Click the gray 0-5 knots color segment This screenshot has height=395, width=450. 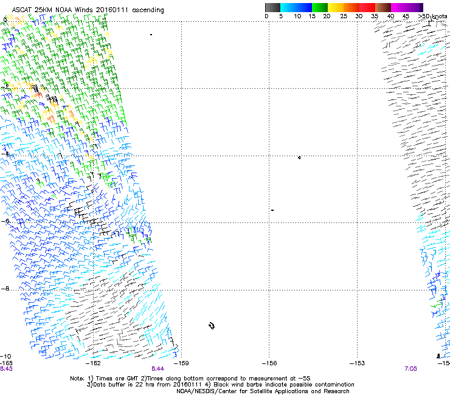pyautogui.click(x=272, y=7)
